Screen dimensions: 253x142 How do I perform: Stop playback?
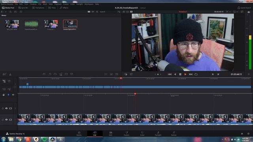click(180, 74)
